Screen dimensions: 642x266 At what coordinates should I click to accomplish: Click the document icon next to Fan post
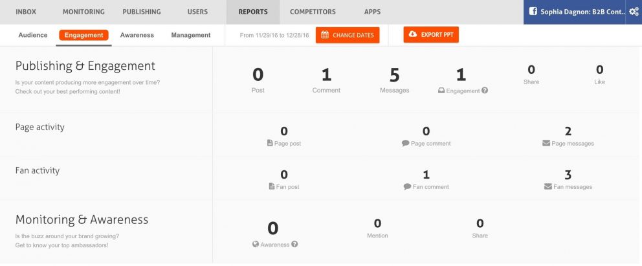click(271, 186)
